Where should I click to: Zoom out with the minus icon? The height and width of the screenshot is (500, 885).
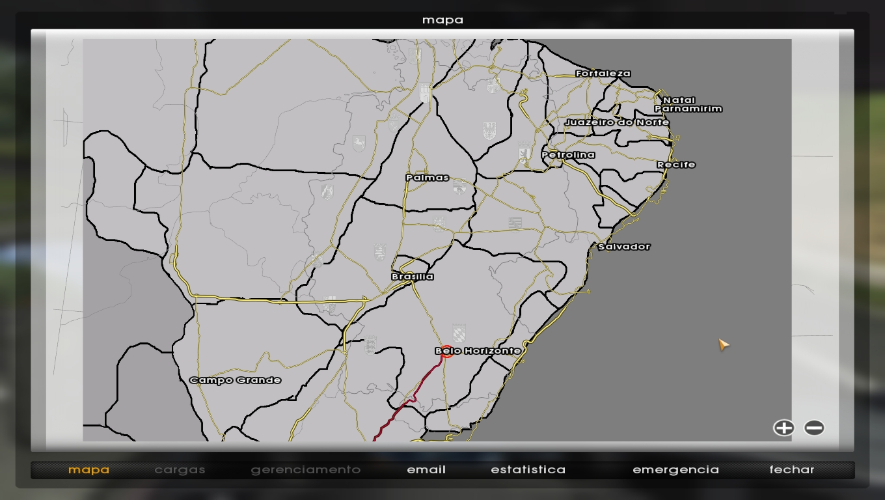pos(814,428)
